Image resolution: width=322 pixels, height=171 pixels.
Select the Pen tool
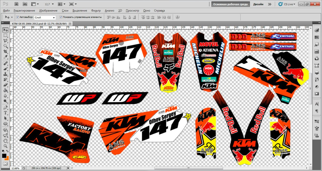(x=5, y=108)
